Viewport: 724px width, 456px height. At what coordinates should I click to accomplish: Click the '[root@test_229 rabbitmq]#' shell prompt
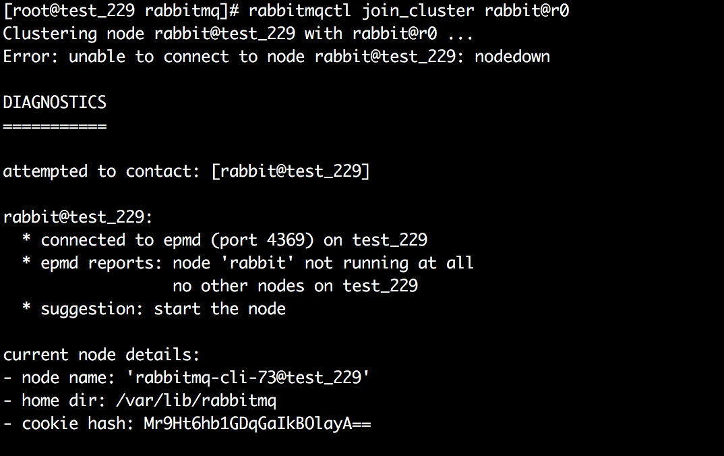[x=121, y=11]
